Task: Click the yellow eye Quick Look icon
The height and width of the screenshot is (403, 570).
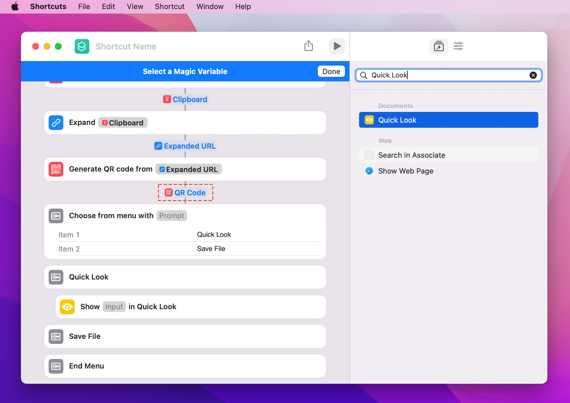Action: click(67, 307)
